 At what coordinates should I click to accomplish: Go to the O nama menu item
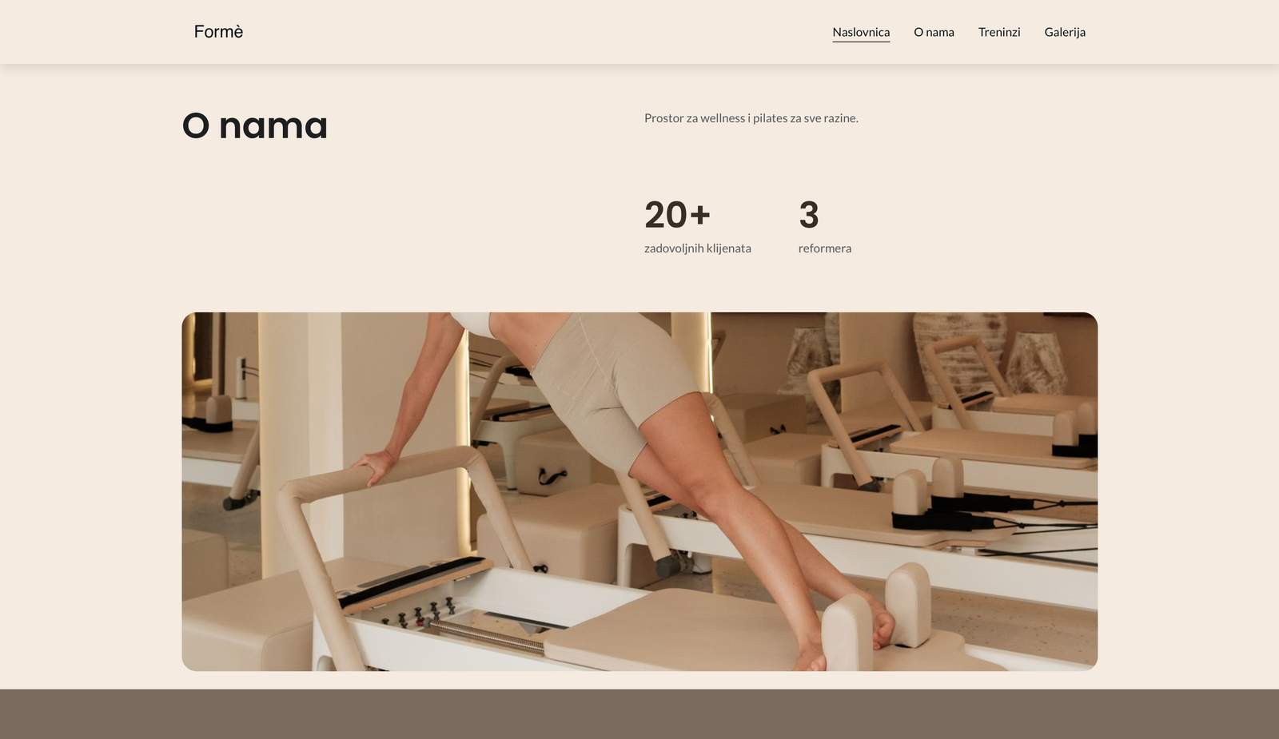[x=934, y=32]
